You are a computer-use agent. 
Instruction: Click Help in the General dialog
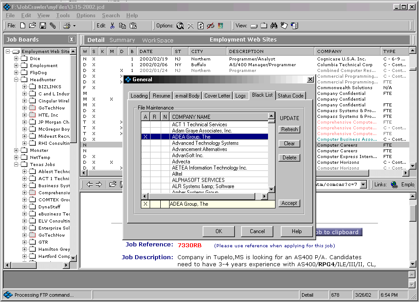pos(297,231)
